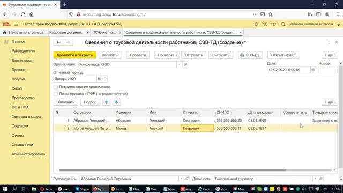Viewport: 343px width, 193px height.
Task: Move row up with blue arrow
Action: (106, 102)
